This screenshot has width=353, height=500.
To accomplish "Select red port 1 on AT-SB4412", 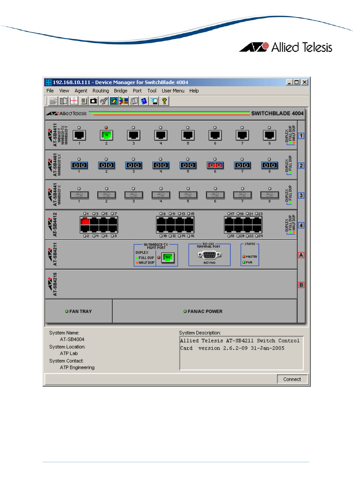I will tap(85, 221).
